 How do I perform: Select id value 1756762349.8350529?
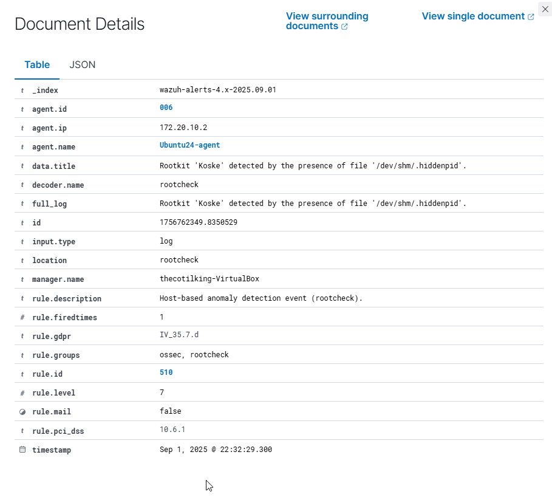[199, 222]
